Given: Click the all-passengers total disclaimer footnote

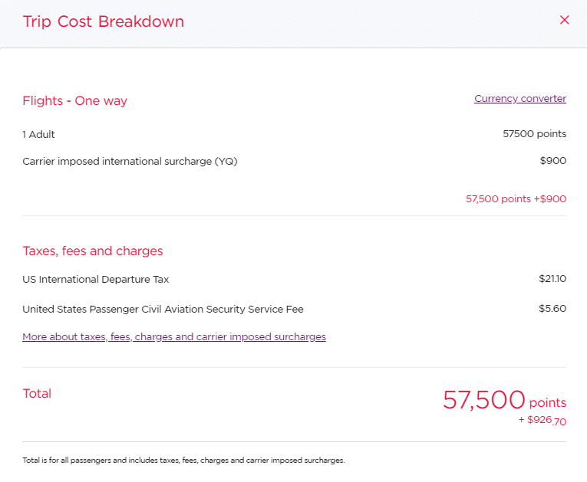Looking at the screenshot, I should pos(184,461).
